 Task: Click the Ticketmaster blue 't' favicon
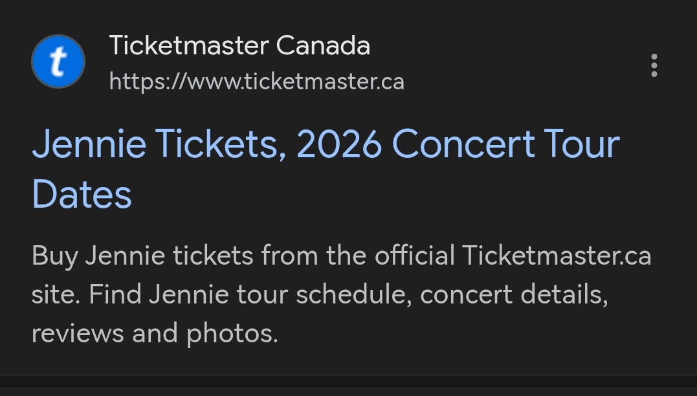(x=58, y=62)
